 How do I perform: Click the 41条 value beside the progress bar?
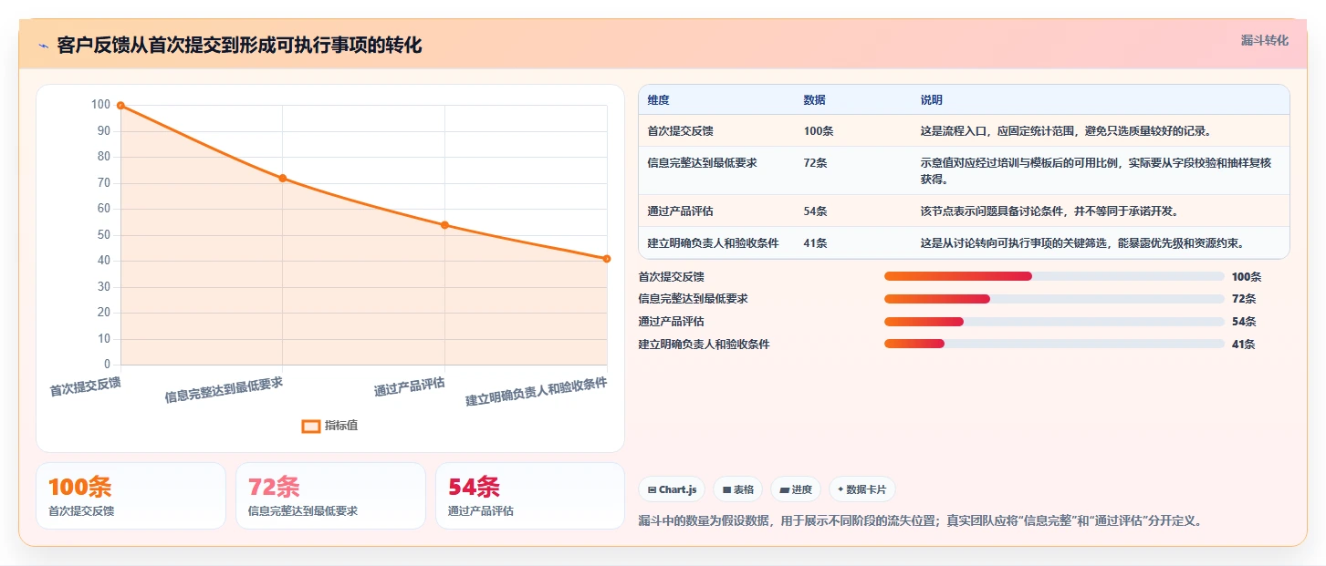pyautogui.click(x=1243, y=345)
